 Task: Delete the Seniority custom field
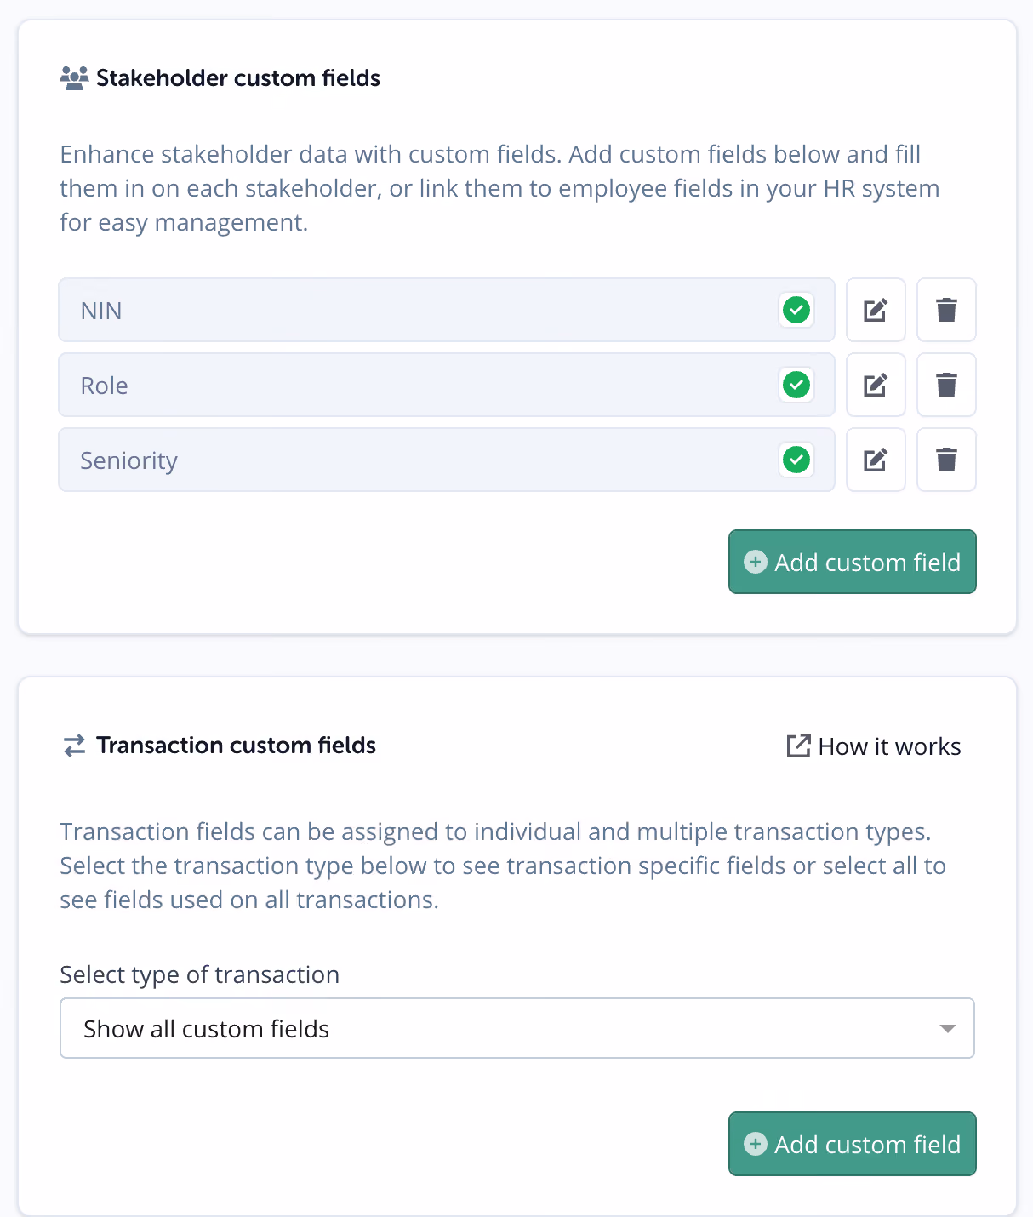pyautogui.click(x=946, y=460)
